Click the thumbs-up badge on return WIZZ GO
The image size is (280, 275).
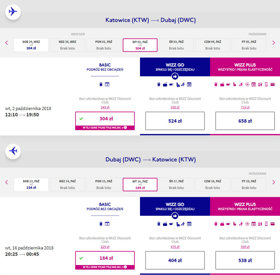175,216
